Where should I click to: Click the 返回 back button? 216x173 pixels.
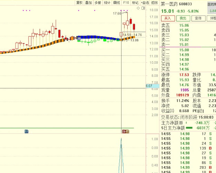[154, 3]
